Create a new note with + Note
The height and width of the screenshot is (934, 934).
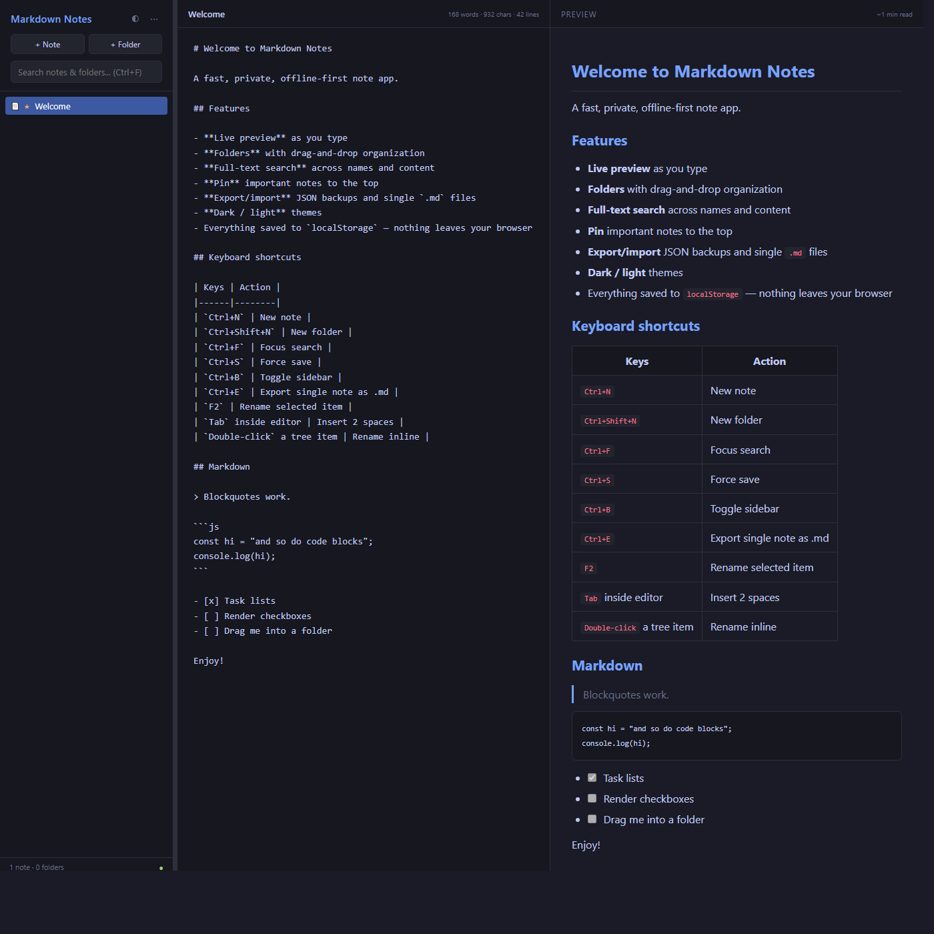48,44
